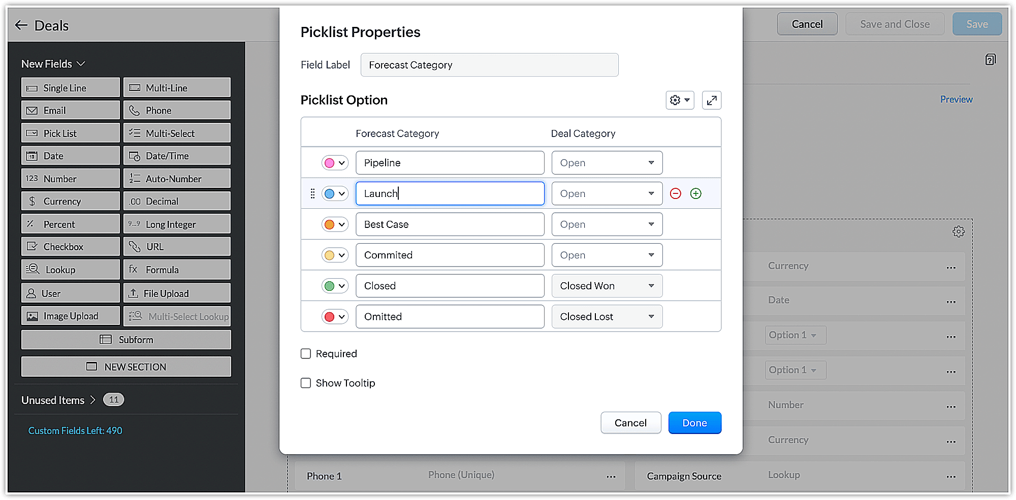Open the section settings gear icon
The height and width of the screenshot is (500, 1016).
958,231
